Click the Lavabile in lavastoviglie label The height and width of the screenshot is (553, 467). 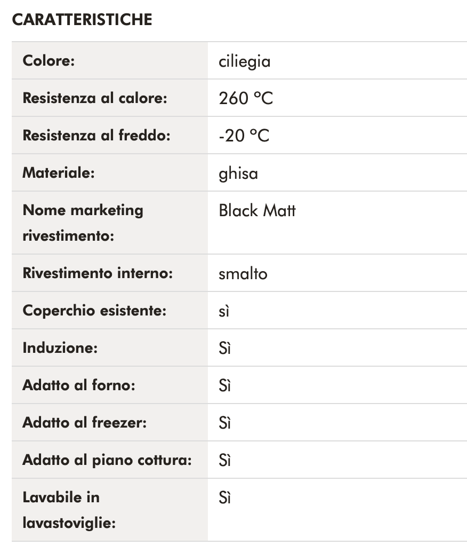(x=69, y=510)
